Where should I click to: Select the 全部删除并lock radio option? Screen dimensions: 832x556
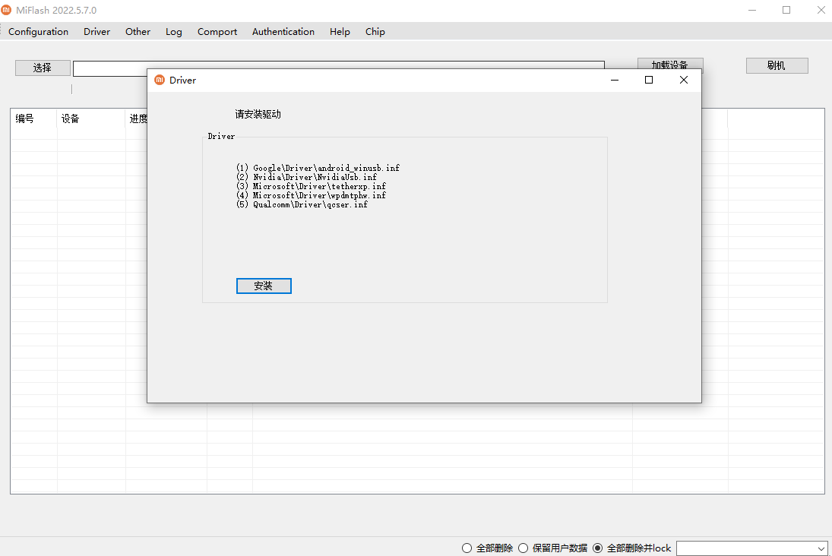597,548
